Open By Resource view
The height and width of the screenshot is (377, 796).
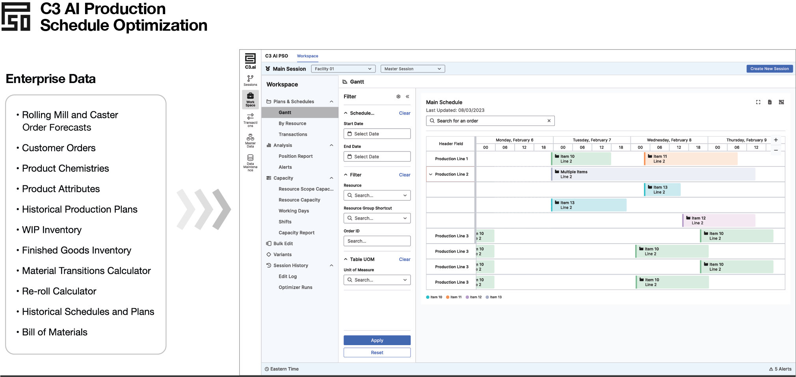(x=292, y=124)
